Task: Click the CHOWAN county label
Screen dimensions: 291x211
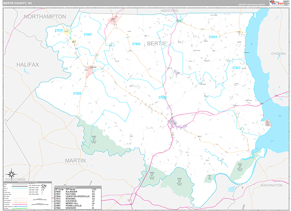Action: [278, 54]
